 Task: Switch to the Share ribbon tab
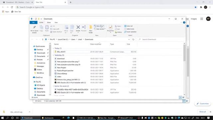(49, 22)
